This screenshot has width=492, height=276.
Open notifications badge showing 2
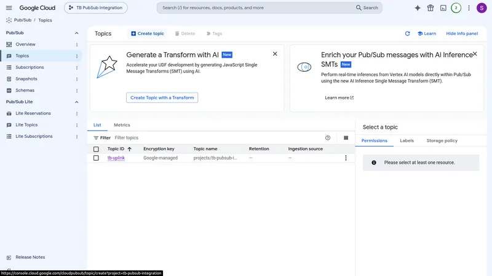[x=456, y=8]
